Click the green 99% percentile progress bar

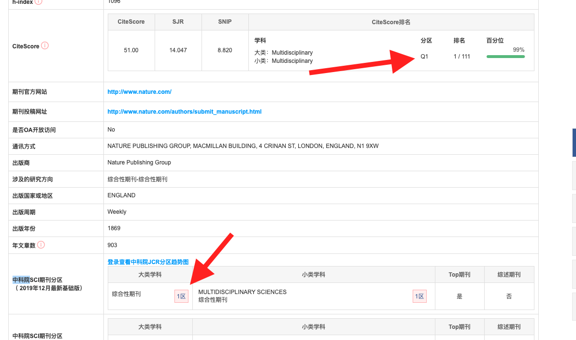(505, 57)
